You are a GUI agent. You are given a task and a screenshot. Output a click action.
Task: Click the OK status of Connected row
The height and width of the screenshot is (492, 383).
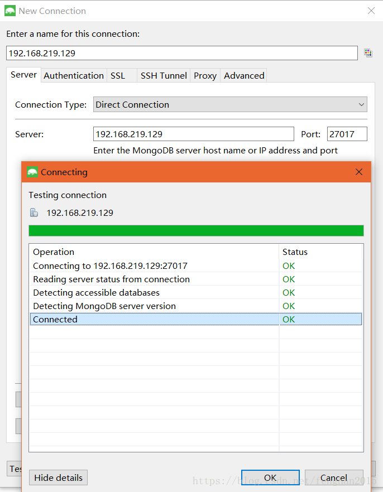tap(289, 320)
